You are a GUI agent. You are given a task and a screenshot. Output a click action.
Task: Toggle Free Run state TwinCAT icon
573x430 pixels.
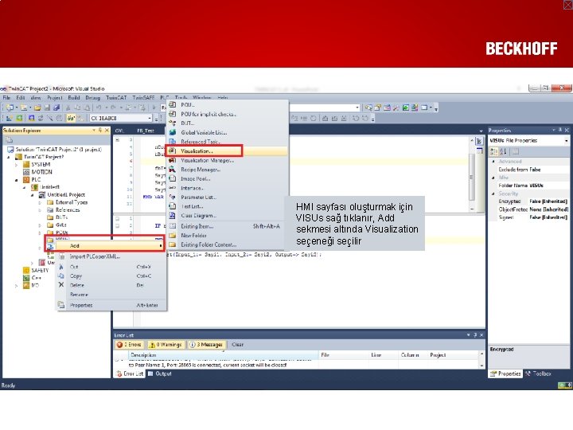tap(59, 118)
